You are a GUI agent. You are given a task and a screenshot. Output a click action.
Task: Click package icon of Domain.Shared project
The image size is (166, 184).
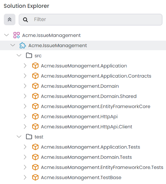click(35, 96)
